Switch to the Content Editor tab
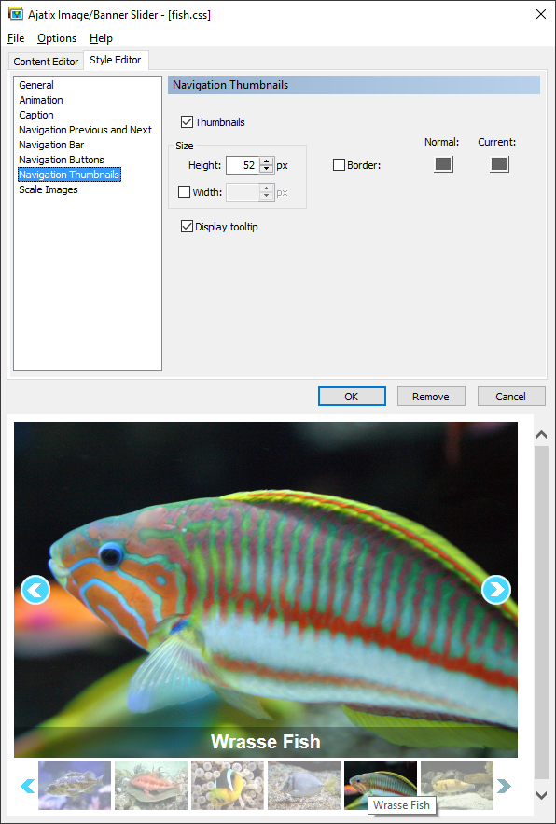The height and width of the screenshot is (824, 556). point(46,62)
